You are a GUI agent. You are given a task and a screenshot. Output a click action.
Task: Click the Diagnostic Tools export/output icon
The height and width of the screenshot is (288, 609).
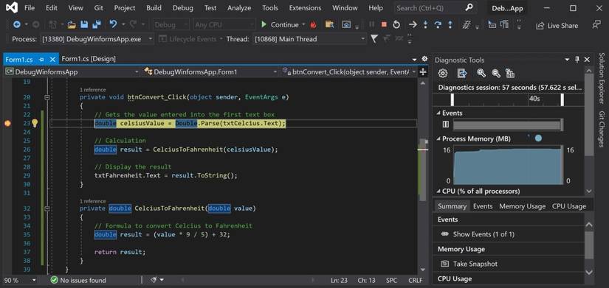[x=462, y=73]
